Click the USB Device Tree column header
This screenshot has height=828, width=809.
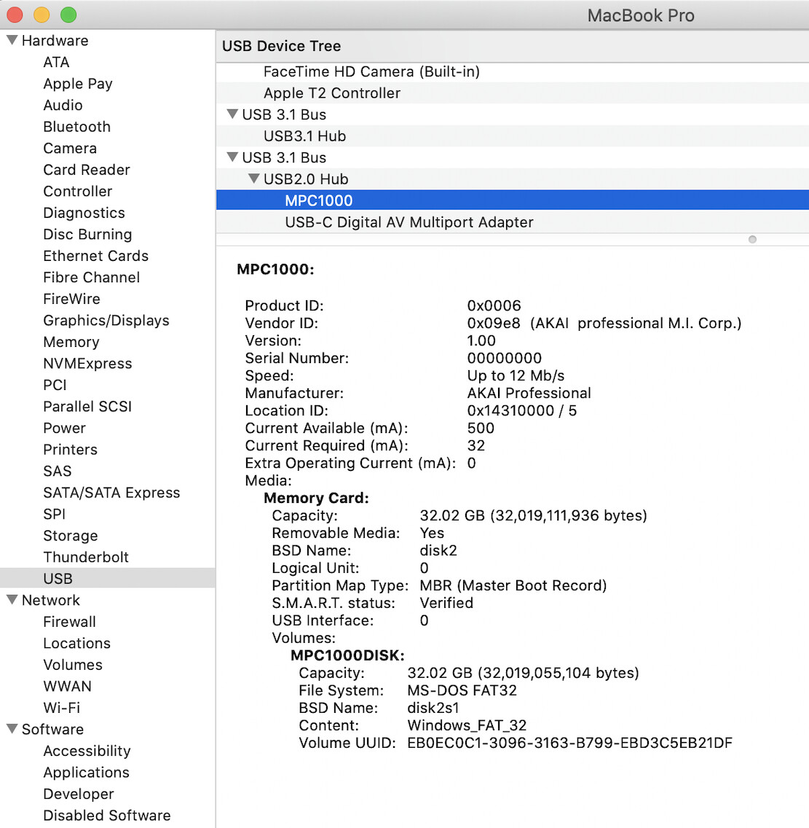tap(281, 46)
